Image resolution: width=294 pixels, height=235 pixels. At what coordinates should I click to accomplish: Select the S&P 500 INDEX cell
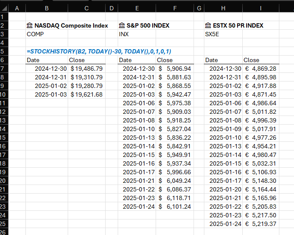pos(137,25)
